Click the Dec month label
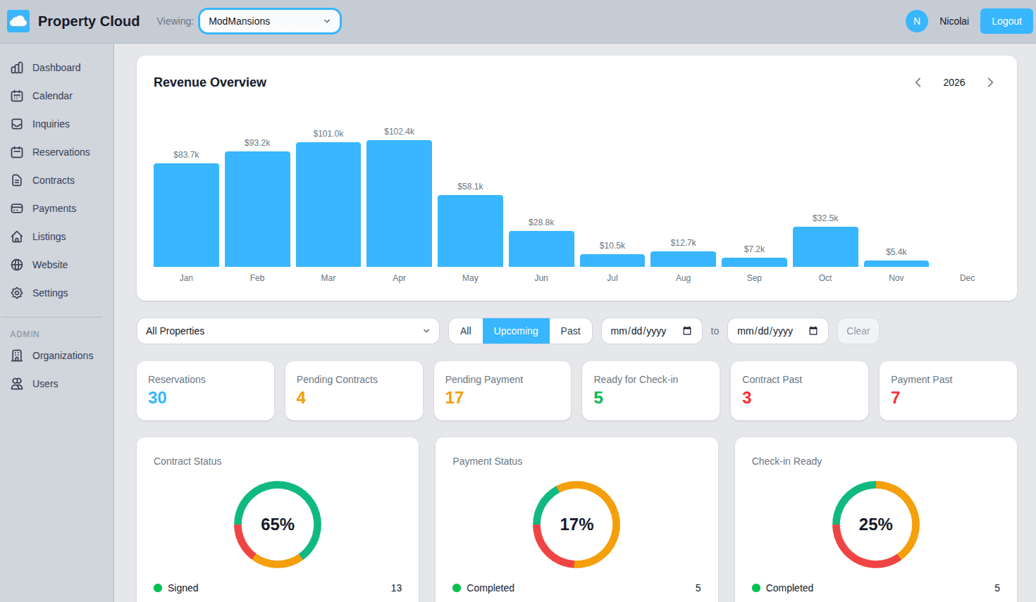This screenshot has height=602, width=1036. (967, 278)
